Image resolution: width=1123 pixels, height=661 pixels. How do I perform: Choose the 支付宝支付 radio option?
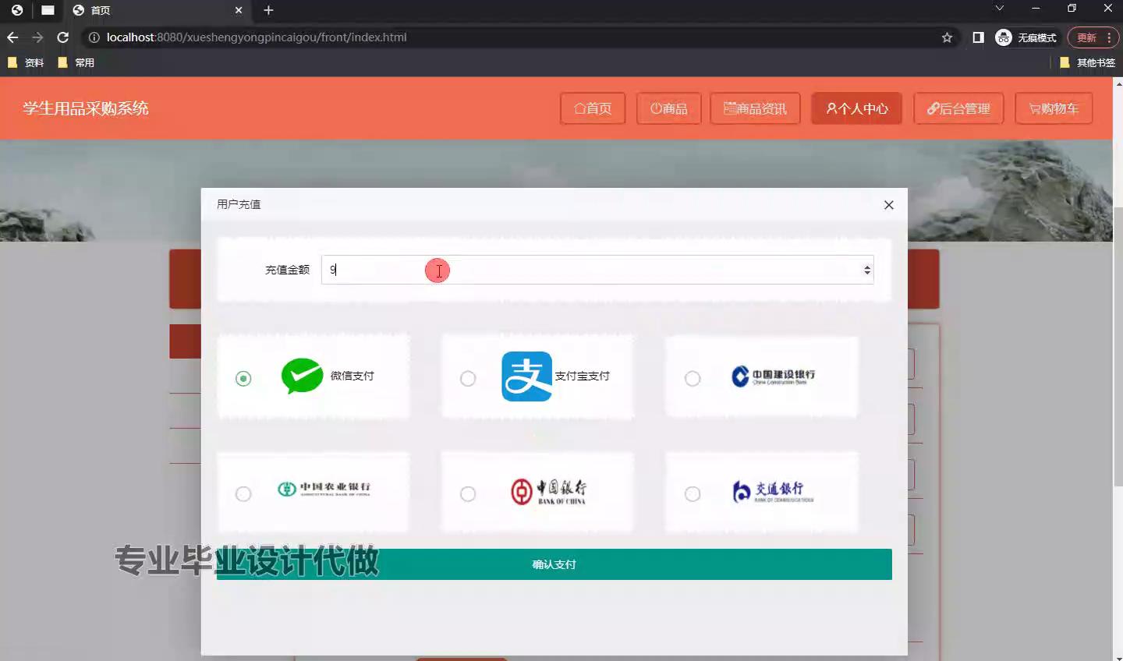pyautogui.click(x=468, y=379)
